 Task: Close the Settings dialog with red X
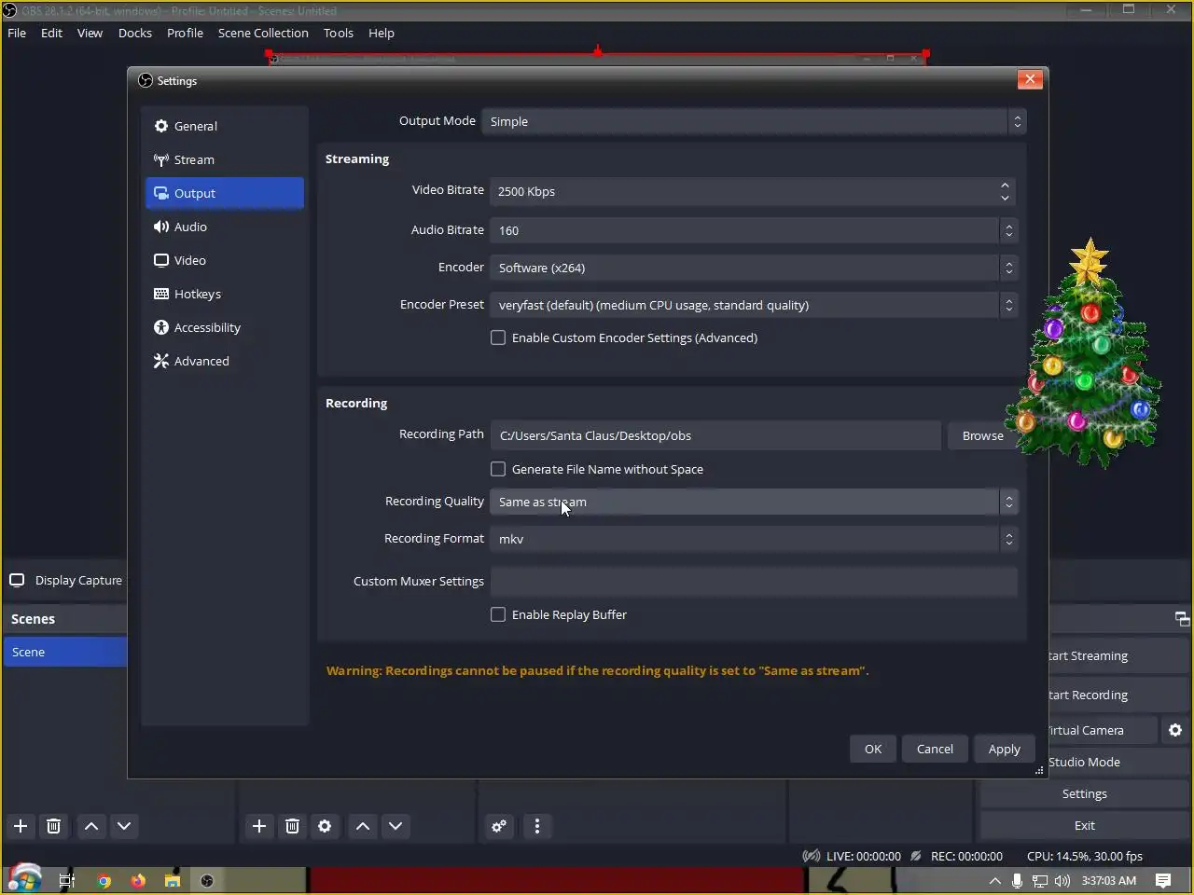click(1030, 79)
